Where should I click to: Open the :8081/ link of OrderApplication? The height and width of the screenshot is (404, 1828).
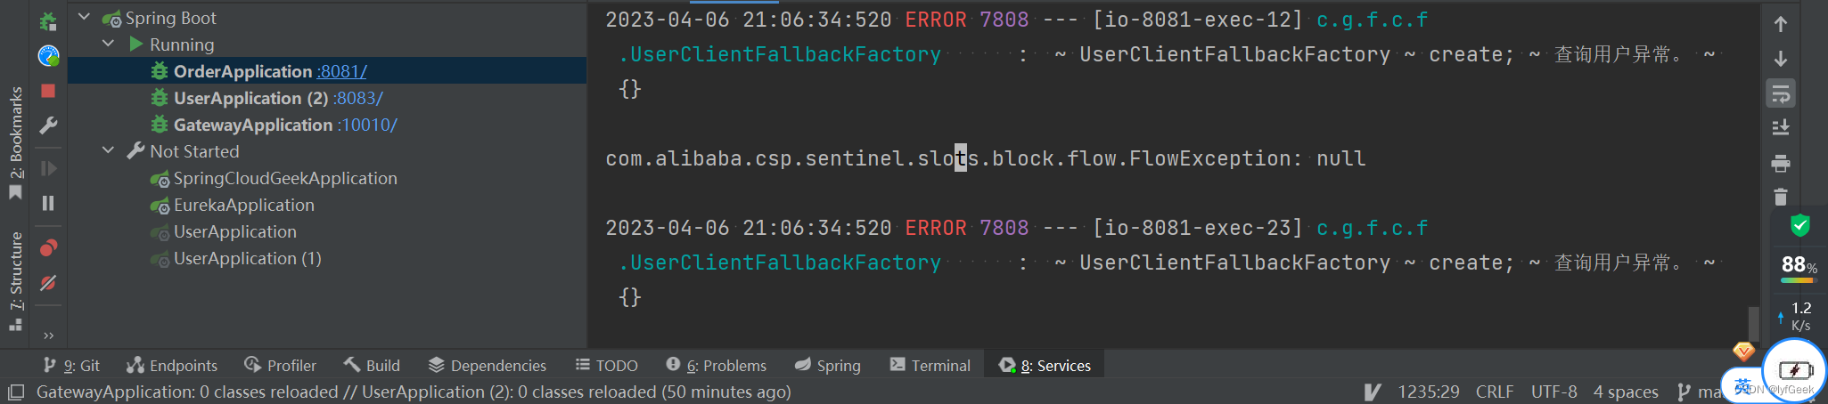(342, 71)
